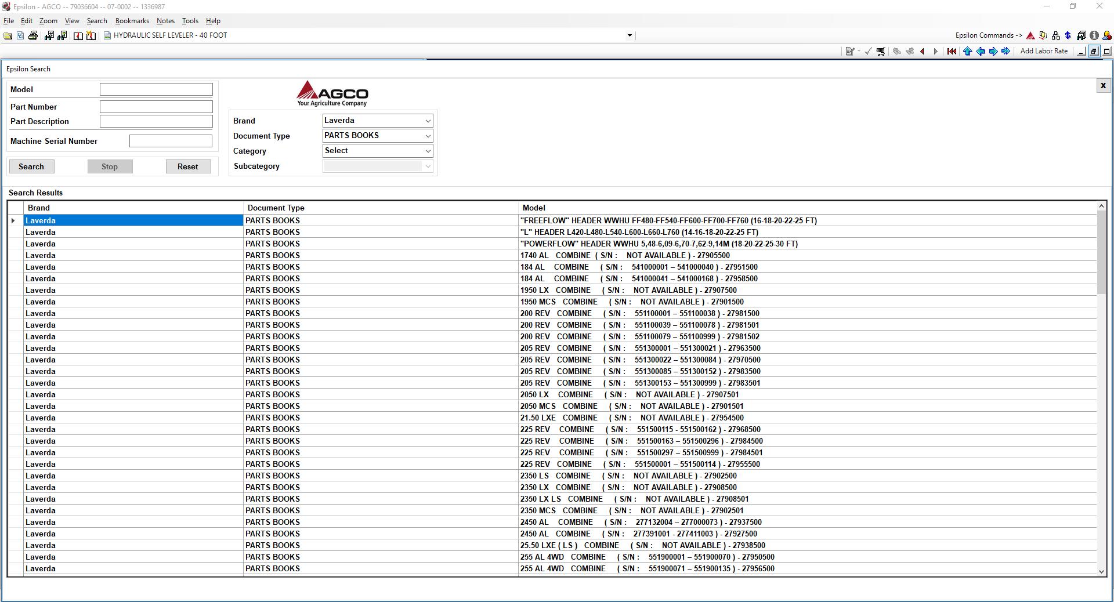Click the blue left arrow icon

[981, 51]
